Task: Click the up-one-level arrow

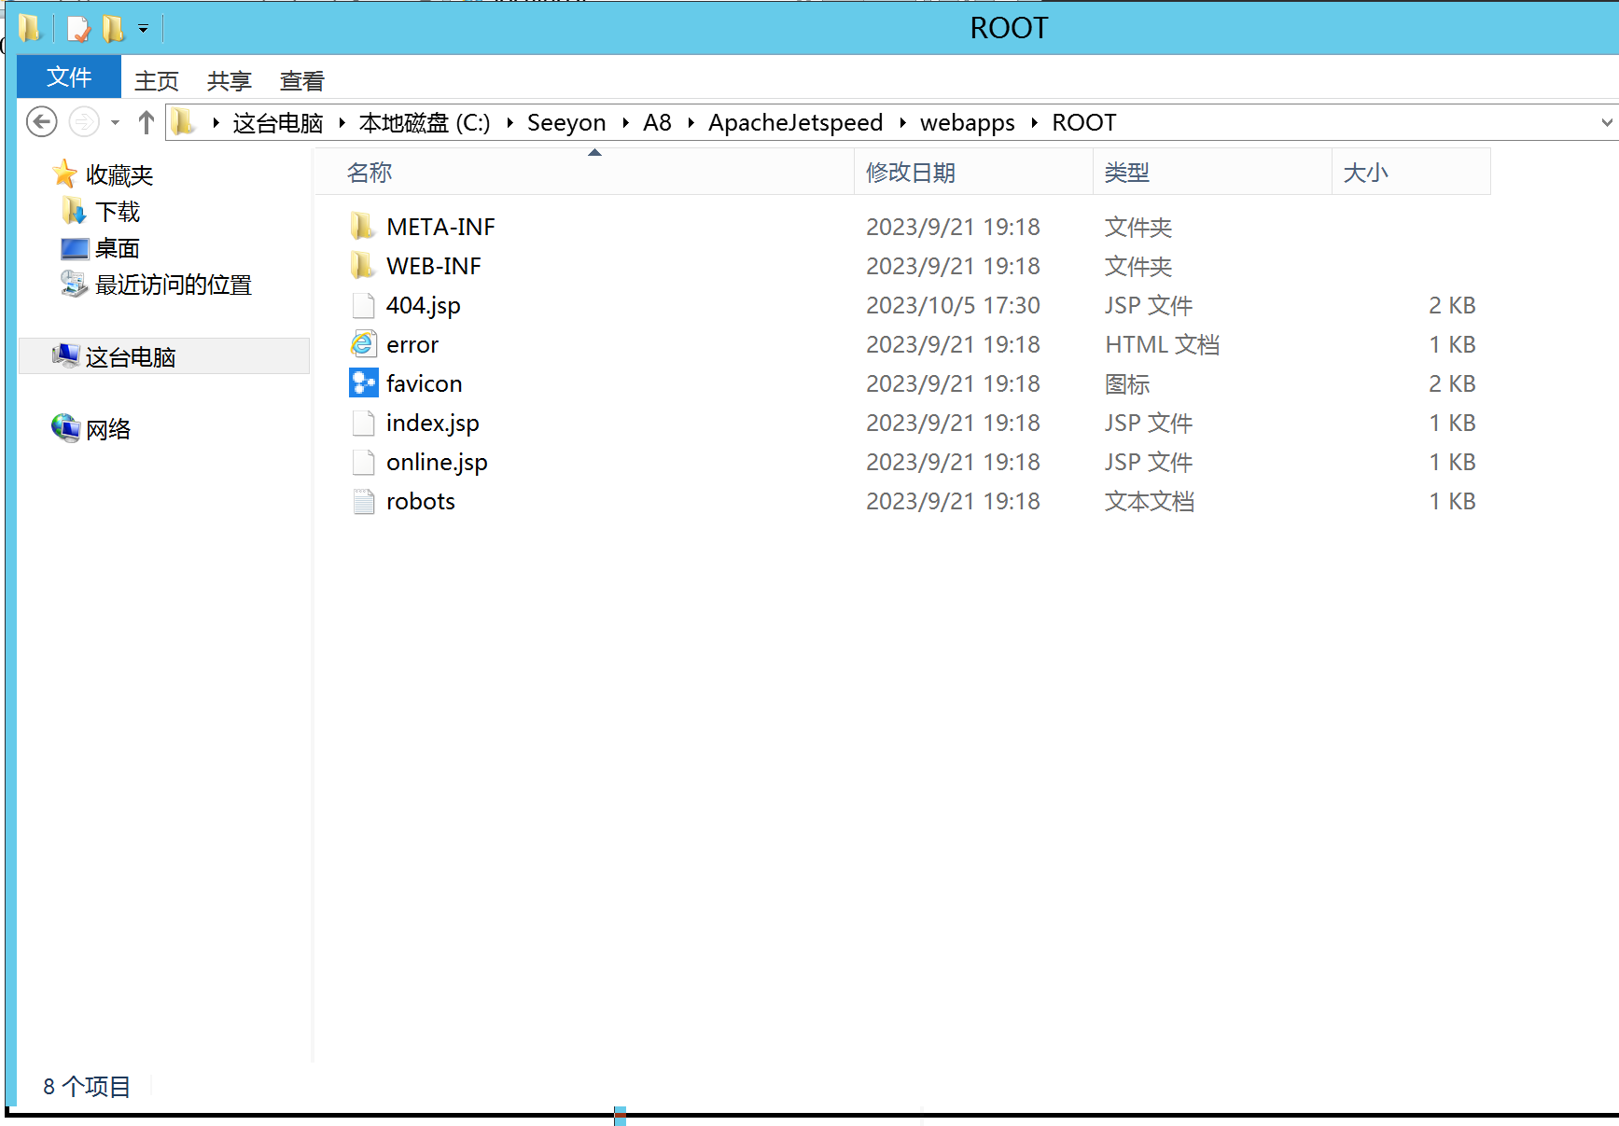Action: point(146,122)
